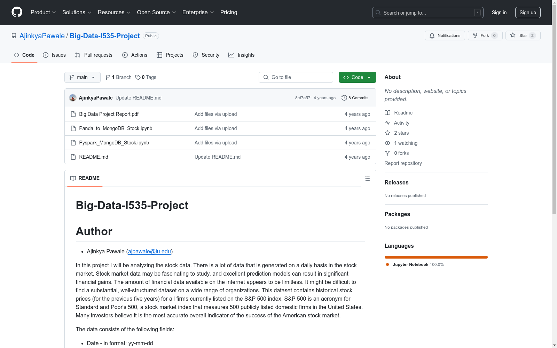Open Big Data Project Report.pdf file
The width and height of the screenshot is (557, 348).
(x=109, y=114)
